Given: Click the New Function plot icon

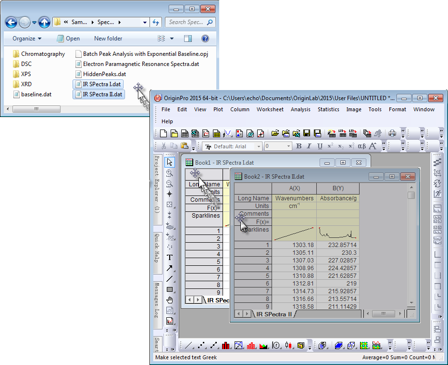Looking at the screenshot, I should point(228,133).
